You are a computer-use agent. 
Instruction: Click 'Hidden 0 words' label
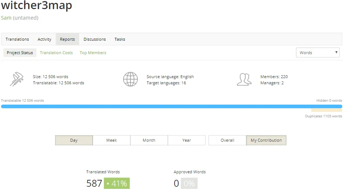[329, 101]
